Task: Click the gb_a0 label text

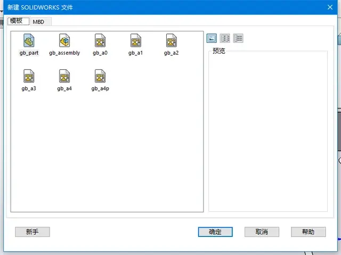Action: [x=100, y=53]
